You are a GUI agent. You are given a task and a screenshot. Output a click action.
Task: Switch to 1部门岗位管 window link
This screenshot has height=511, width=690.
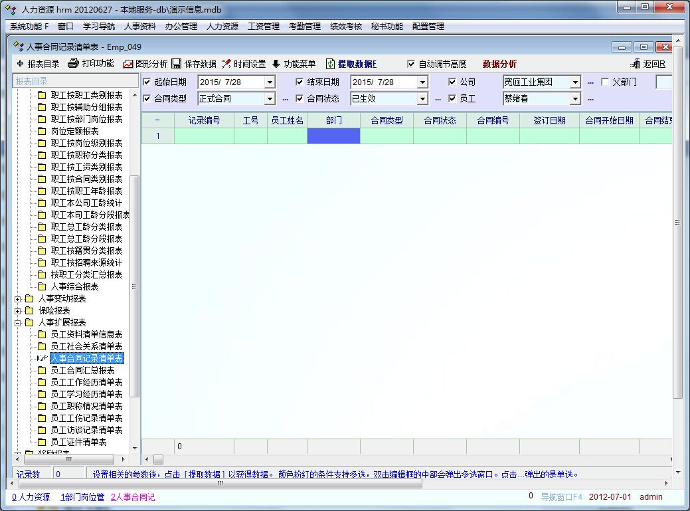pyautogui.click(x=82, y=497)
